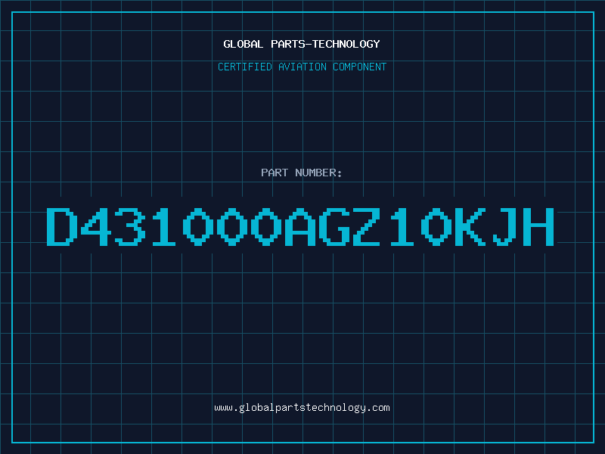Click the GLOBAL PARTS-TECHNOLOGY heading

point(302,44)
